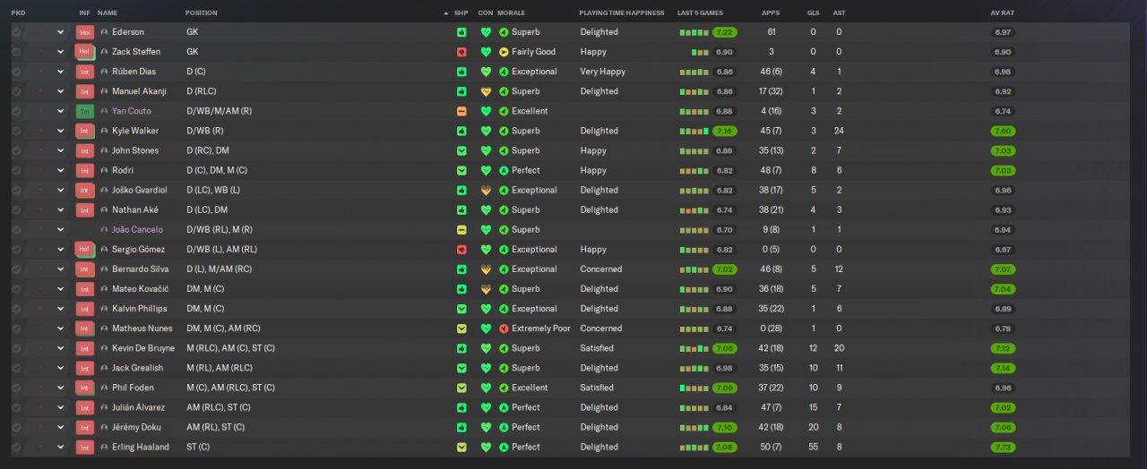Viewport: 1147px width, 469px height.
Task: Open Bernardo Silva's player profile
Action: [138, 269]
